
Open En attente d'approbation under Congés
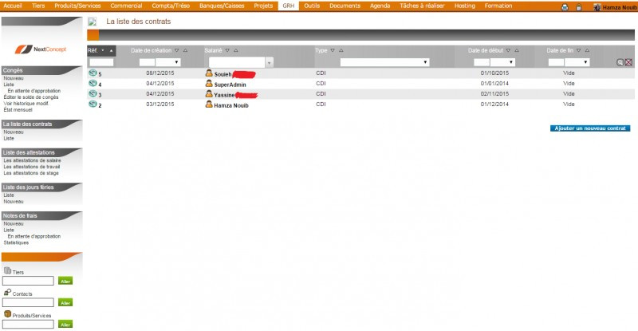pos(34,91)
